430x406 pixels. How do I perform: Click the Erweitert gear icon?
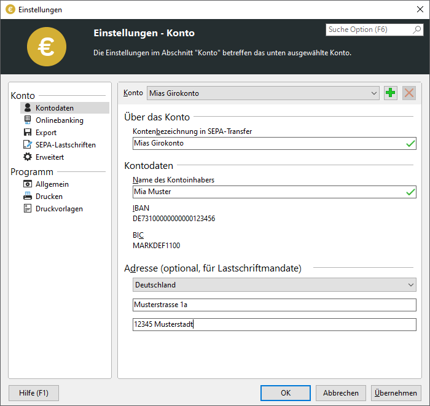28,157
